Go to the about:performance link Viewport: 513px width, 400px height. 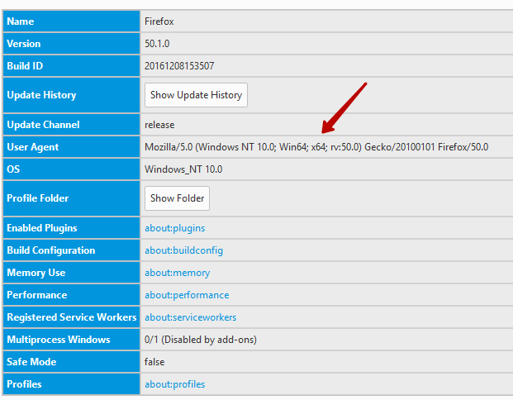tap(187, 295)
